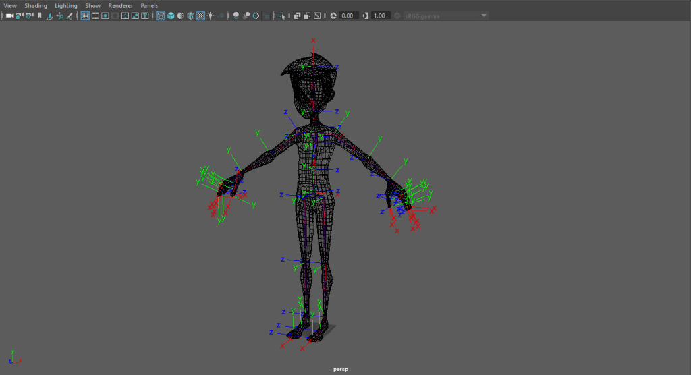Image resolution: width=691 pixels, height=375 pixels.
Task: Open the Renderer menu
Action: point(121,5)
